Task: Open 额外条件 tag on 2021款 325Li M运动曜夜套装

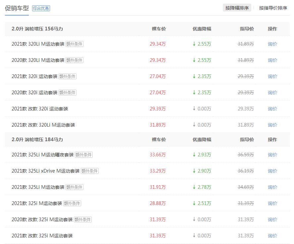Action: [x=84, y=155]
